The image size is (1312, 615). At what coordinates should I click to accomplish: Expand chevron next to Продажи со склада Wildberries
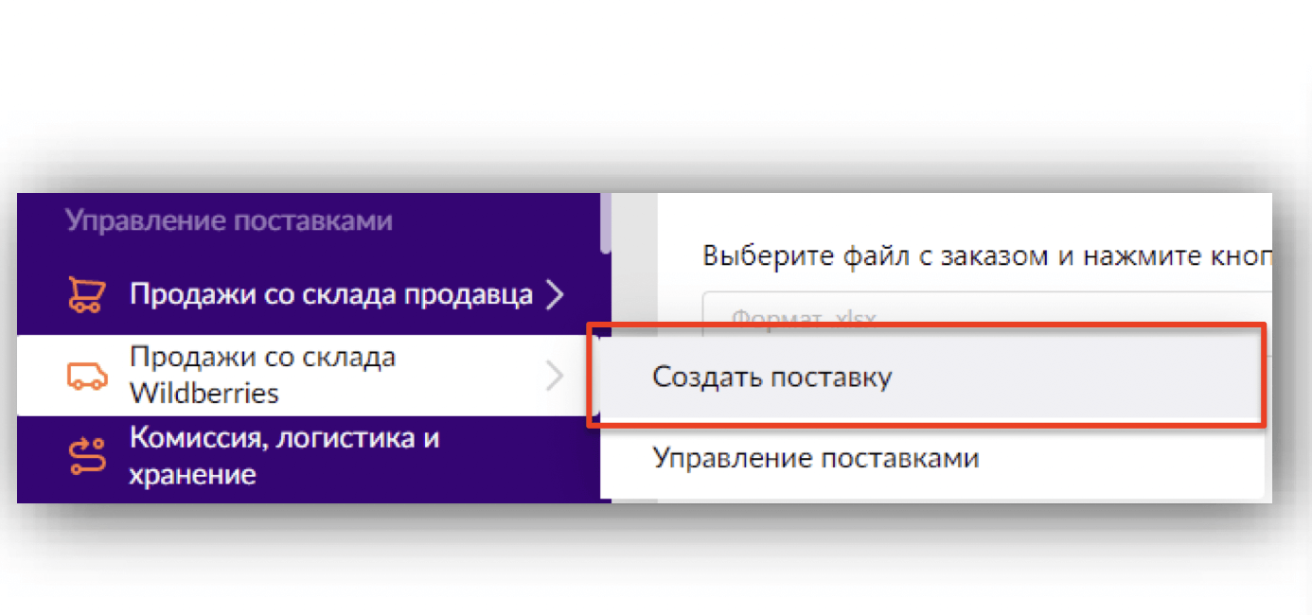coord(556,377)
